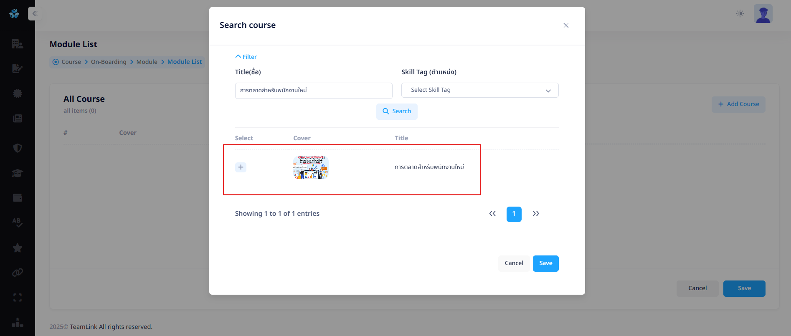This screenshot has width=791, height=336.
Task: Open the chain link sidebar icon
Action: (x=17, y=273)
